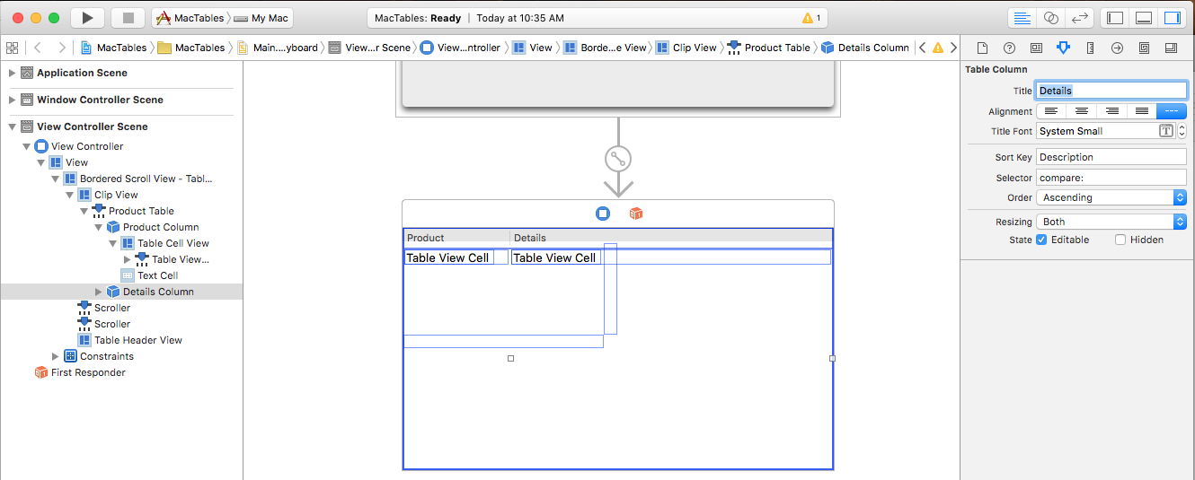1195x480 pixels.
Task: Set alignment to natural
Action: (1172, 111)
